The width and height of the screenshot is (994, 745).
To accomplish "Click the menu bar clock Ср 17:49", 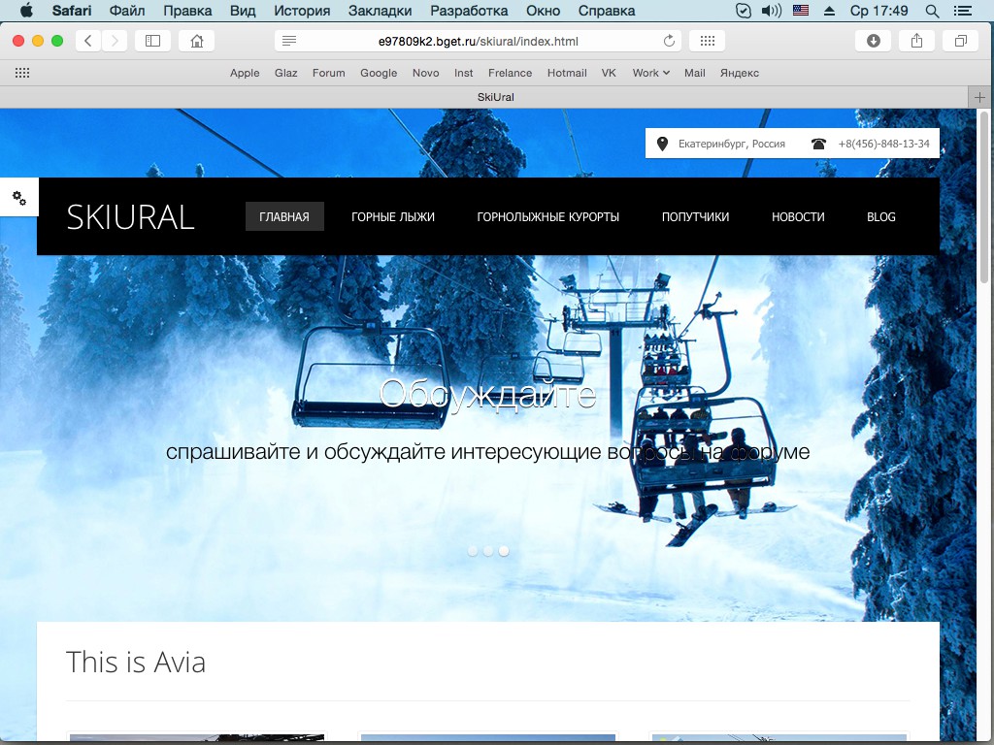I will 878,11.
